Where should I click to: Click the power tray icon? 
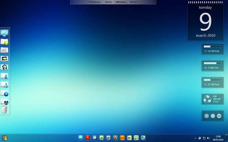point(199,138)
